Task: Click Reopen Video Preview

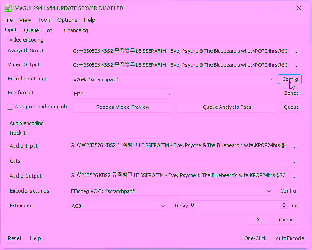Action: pyautogui.click(x=123, y=107)
